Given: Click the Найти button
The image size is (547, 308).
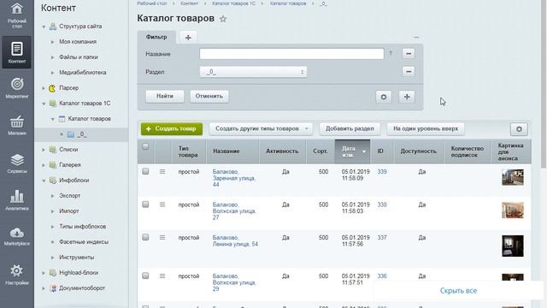Looking at the screenshot, I should [165, 96].
